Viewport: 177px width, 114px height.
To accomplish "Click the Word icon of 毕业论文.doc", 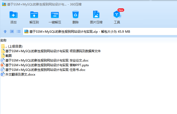I will pos(3,60).
